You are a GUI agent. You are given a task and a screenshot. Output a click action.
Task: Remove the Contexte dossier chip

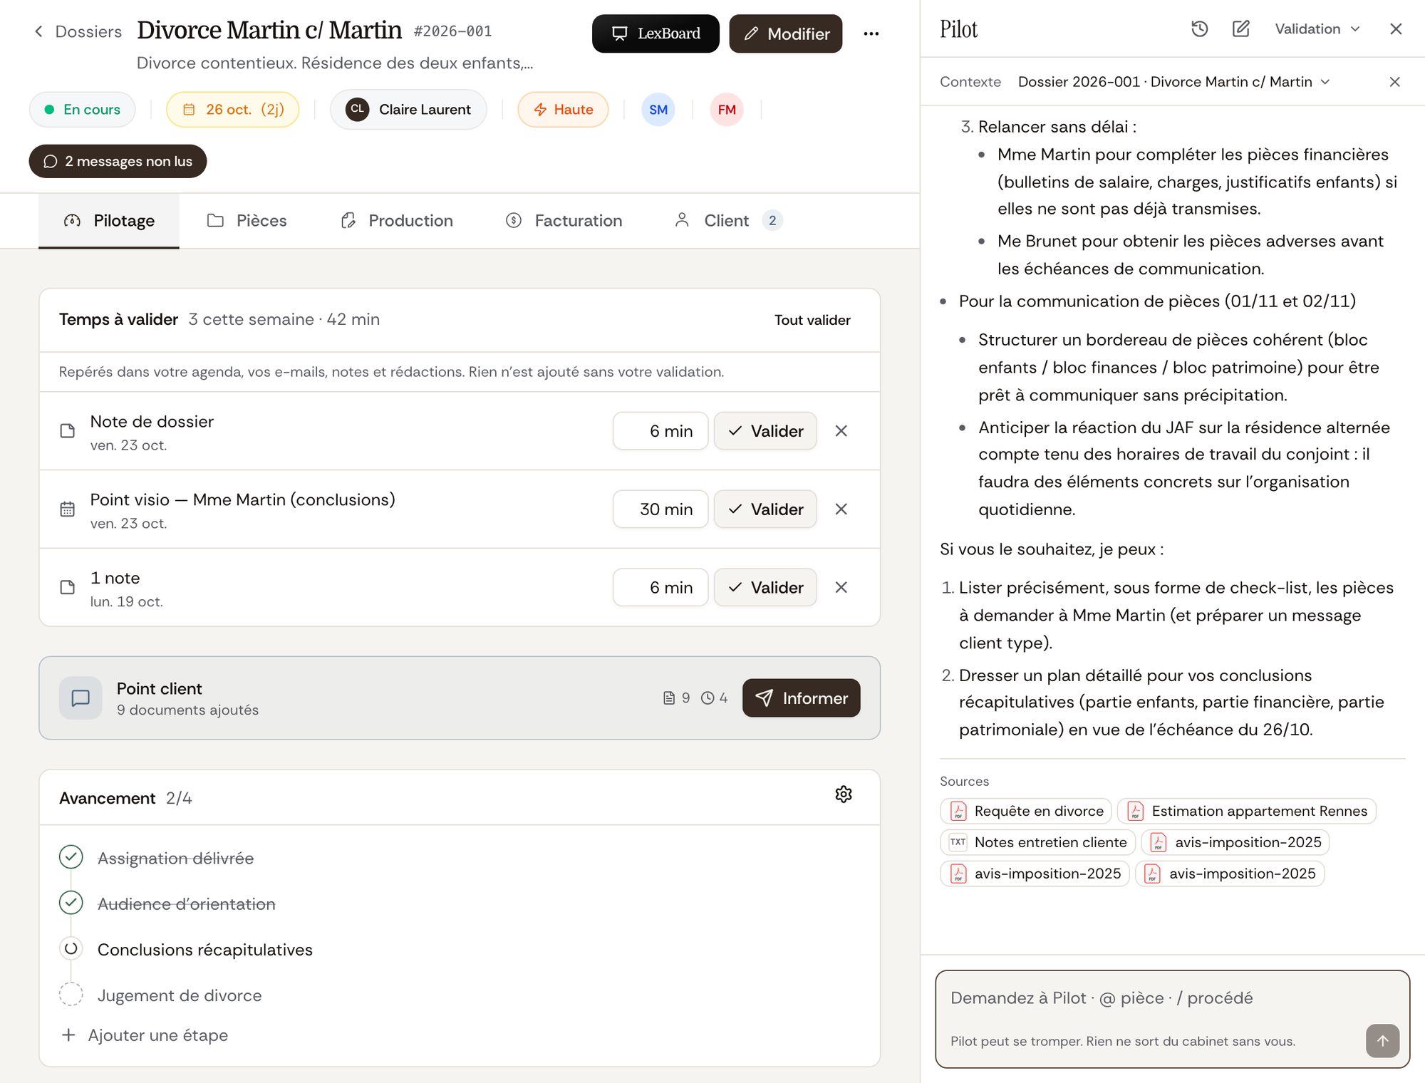coord(1394,82)
